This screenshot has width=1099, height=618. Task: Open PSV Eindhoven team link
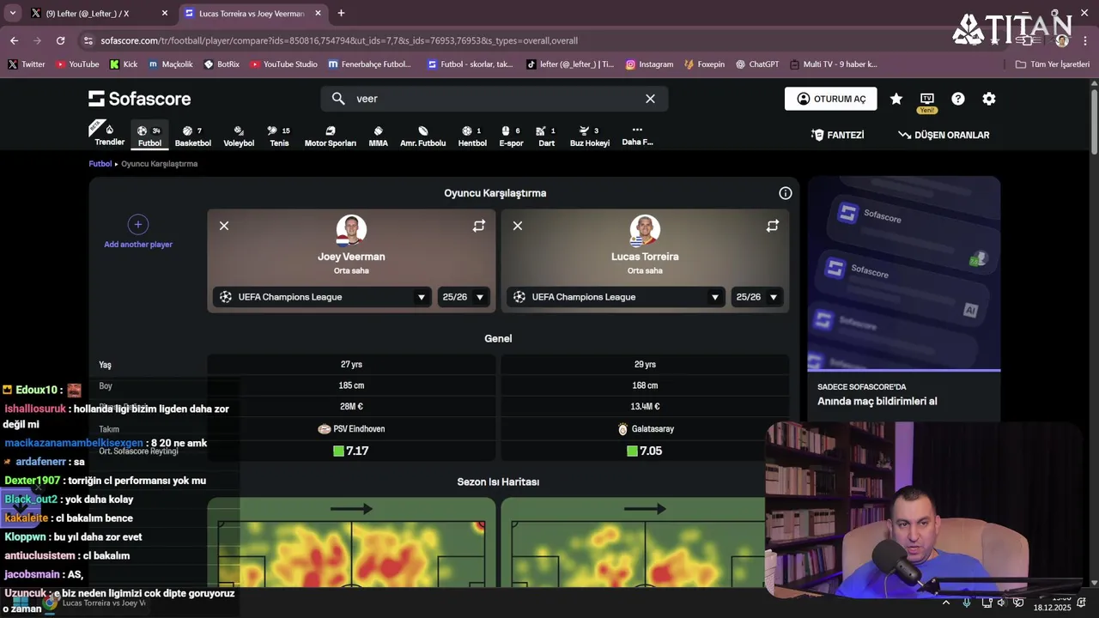(351, 429)
